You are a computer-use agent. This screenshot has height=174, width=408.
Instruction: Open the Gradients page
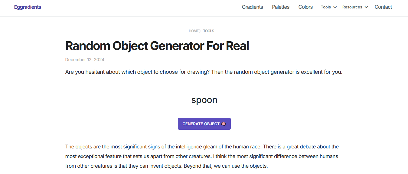pyautogui.click(x=252, y=7)
